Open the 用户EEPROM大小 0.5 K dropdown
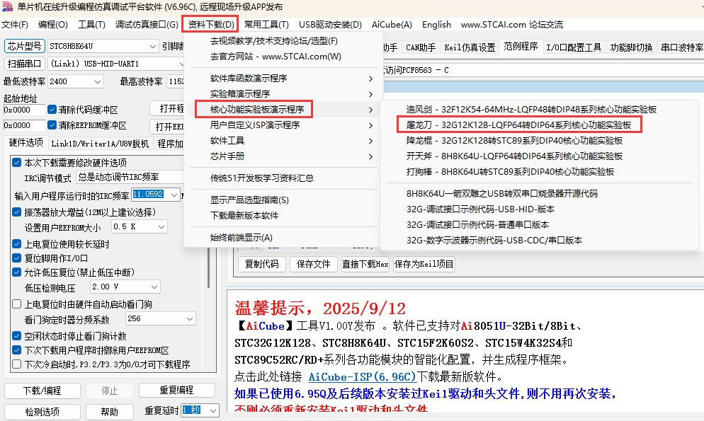 pyautogui.click(x=140, y=226)
